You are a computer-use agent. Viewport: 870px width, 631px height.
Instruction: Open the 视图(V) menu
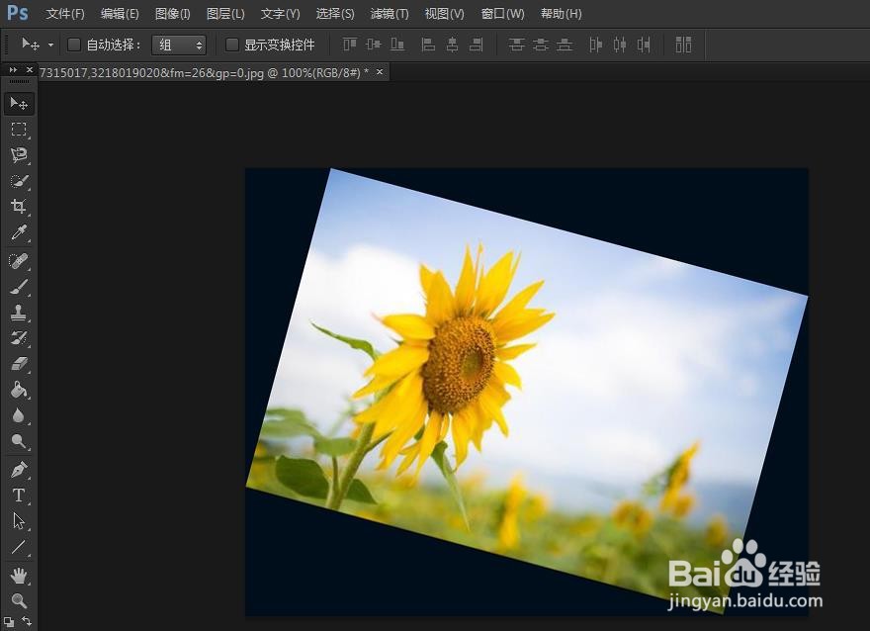tap(444, 14)
